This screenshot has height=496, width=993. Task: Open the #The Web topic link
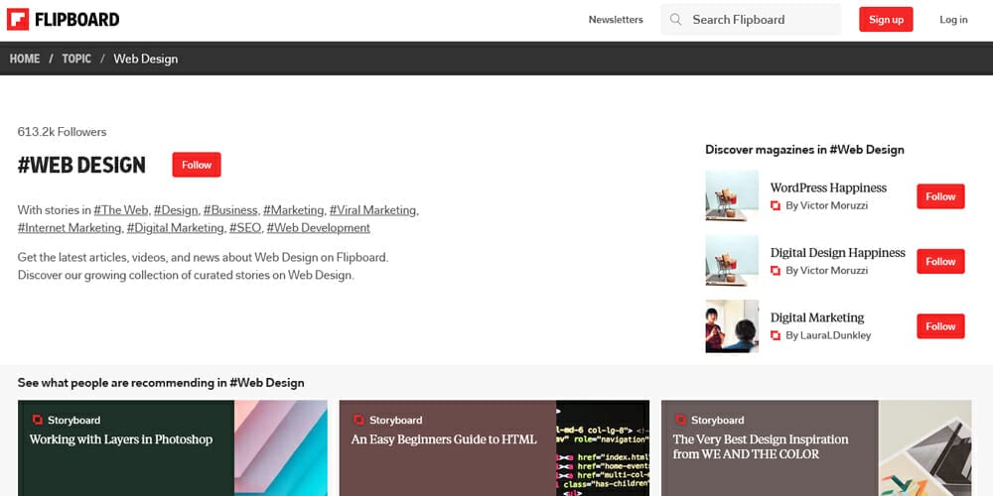point(121,210)
